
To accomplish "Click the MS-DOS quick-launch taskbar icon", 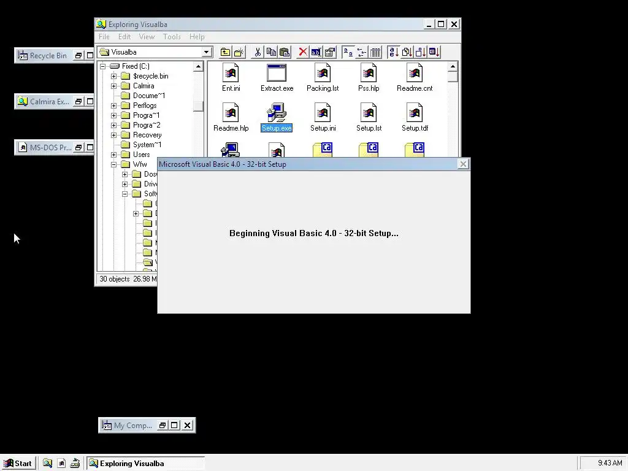I will (61, 464).
